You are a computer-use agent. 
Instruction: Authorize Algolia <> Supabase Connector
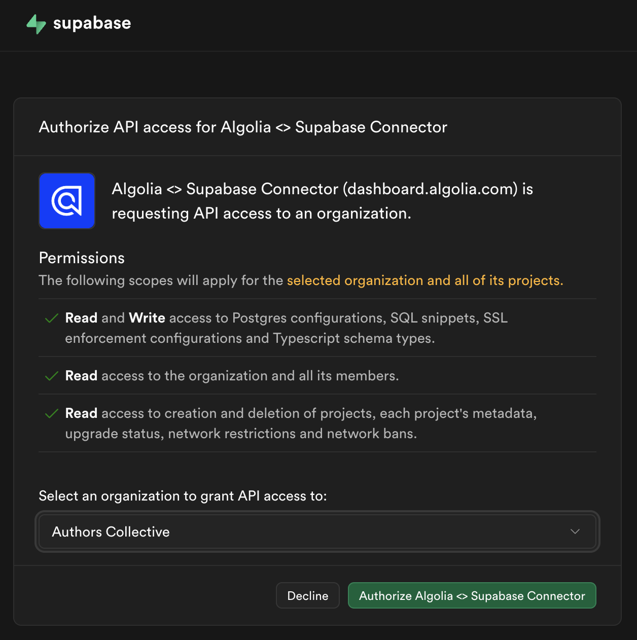pos(472,595)
